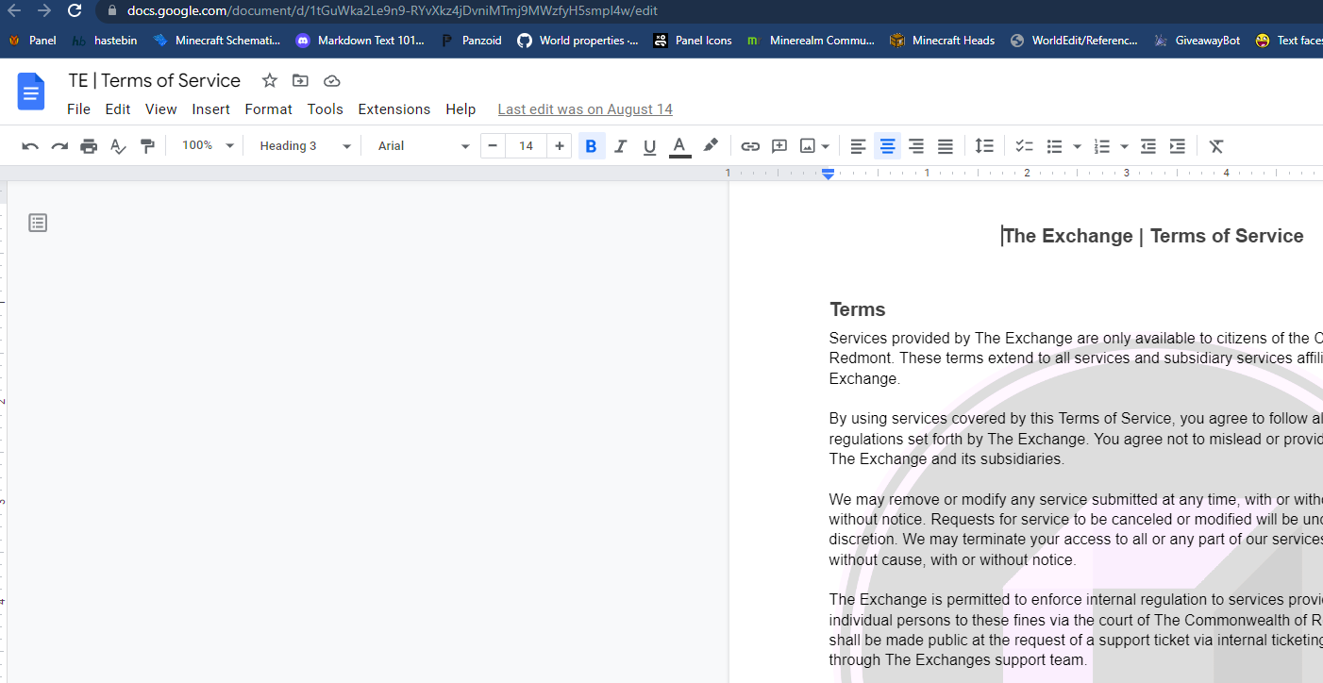This screenshot has height=683, width=1323.
Task: Open the highlight color marker
Action: coord(711,145)
